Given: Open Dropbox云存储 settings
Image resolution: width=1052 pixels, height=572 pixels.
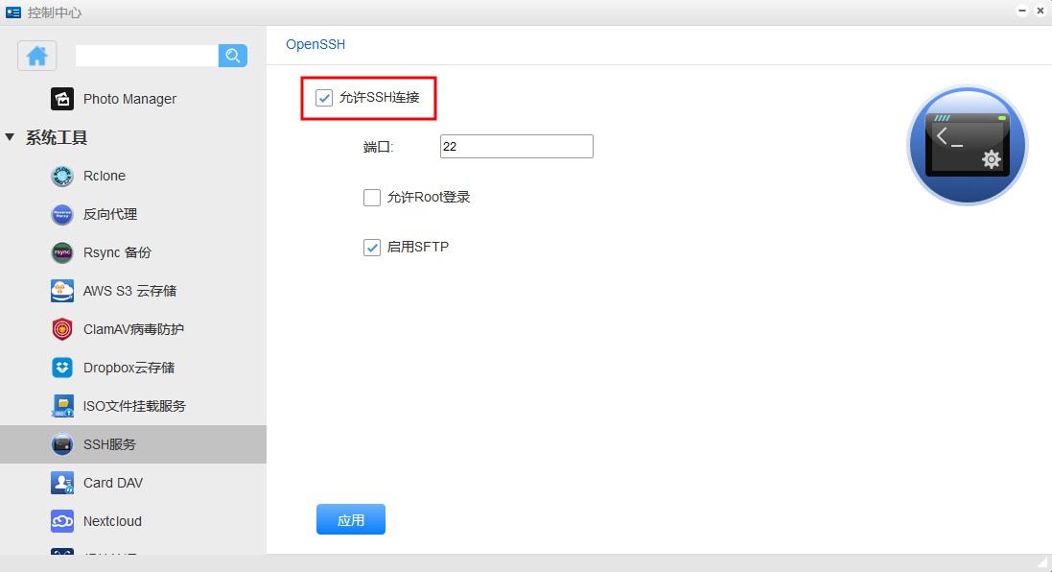Looking at the screenshot, I should 129,368.
